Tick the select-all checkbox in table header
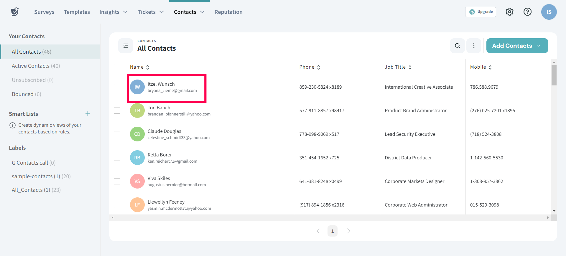 coord(117,67)
